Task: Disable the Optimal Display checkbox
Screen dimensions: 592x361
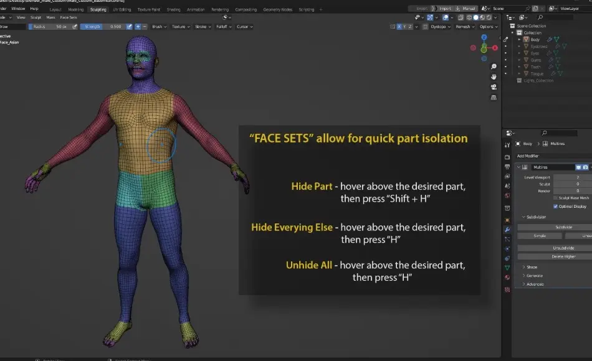Action: pyautogui.click(x=555, y=207)
